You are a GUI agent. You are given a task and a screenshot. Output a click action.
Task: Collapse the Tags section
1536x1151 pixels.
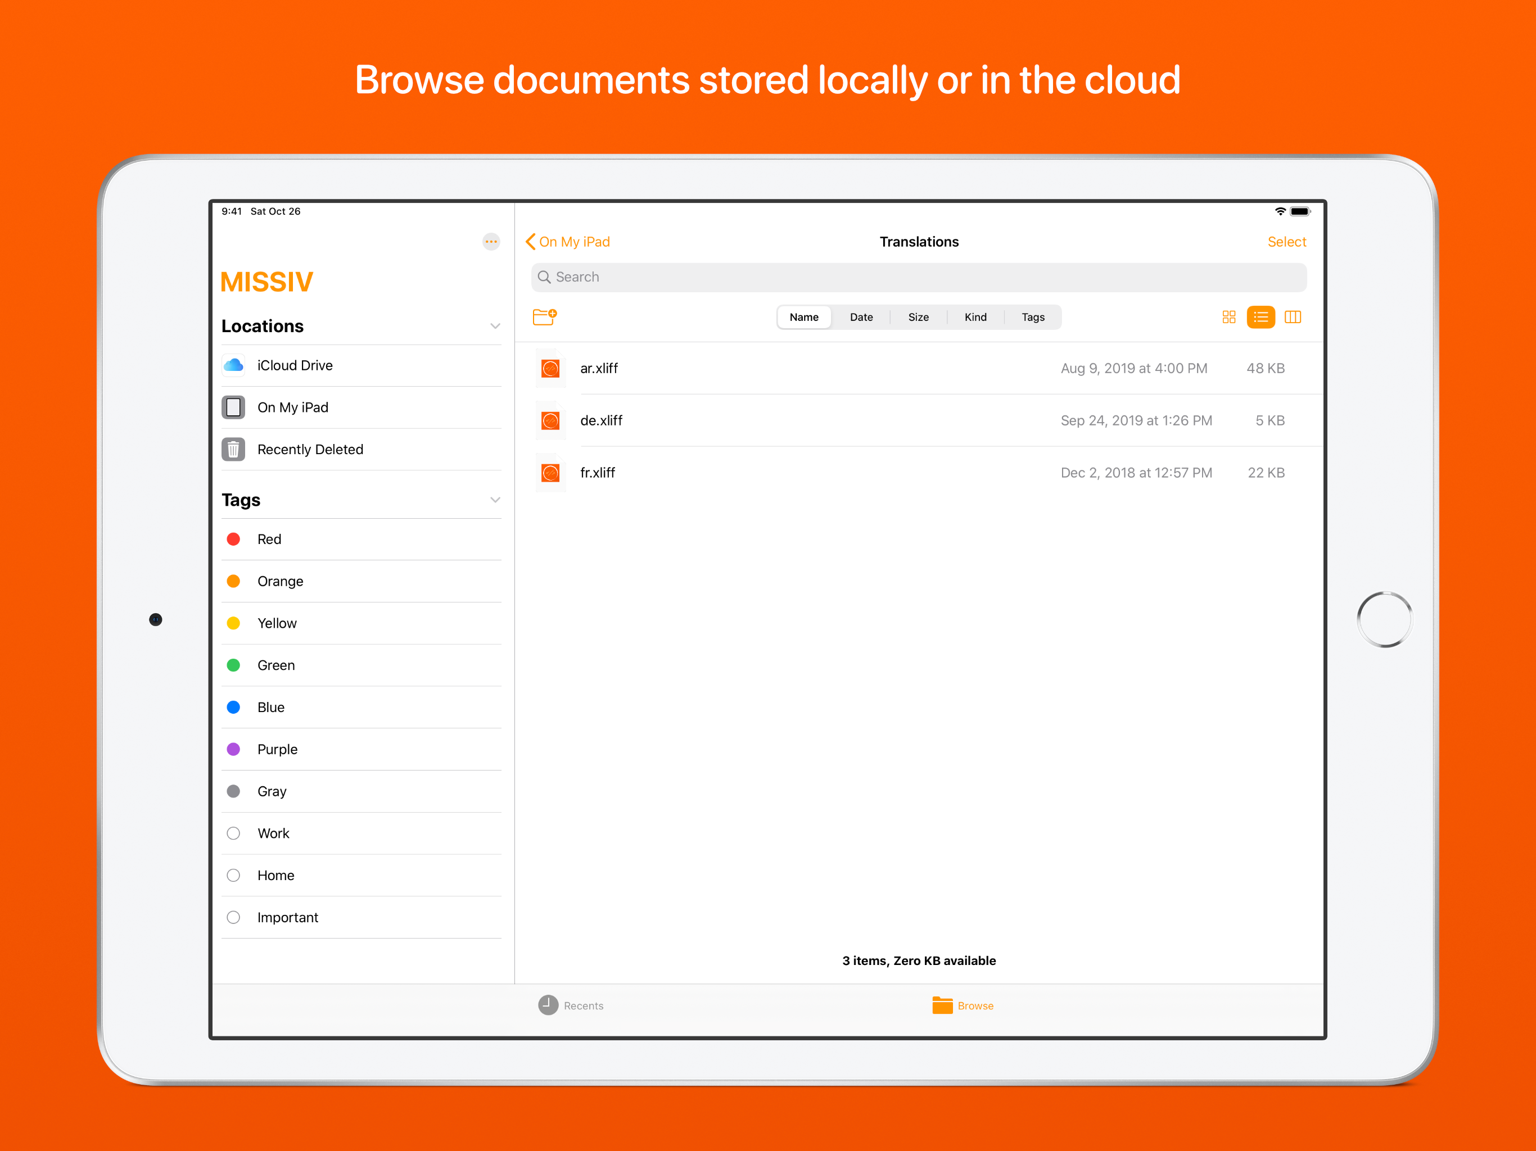click(x=495, y=499)
